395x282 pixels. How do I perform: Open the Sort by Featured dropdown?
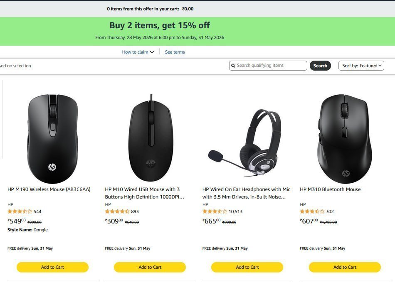point(361,66)
